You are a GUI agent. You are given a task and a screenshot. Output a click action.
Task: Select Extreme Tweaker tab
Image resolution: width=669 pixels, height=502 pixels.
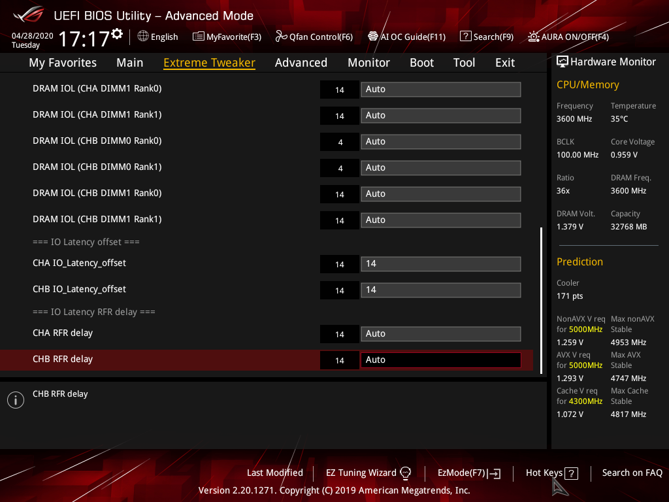[210, 63]
